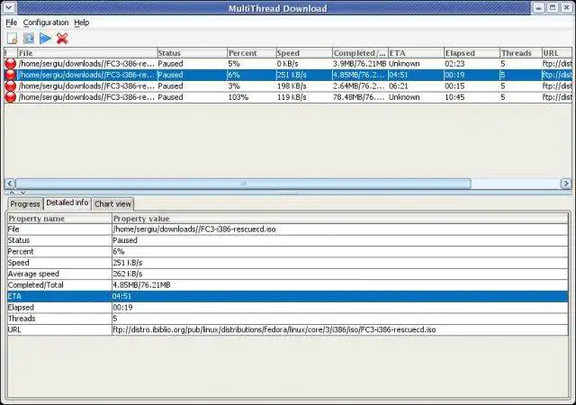Screen dimensions: 576x405
Task: Click the URL column header
Action: (556, 53)
